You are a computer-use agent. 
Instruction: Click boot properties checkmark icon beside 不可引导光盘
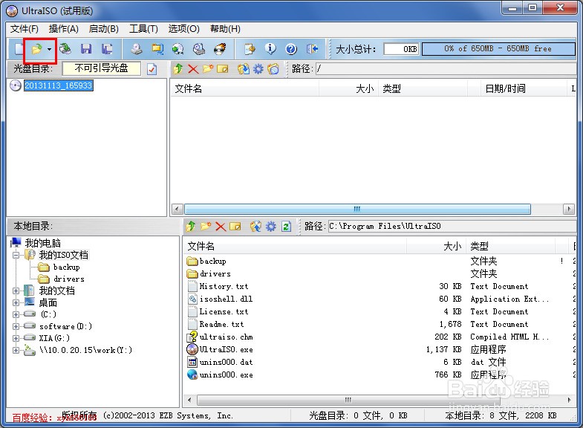coord(152,69)
